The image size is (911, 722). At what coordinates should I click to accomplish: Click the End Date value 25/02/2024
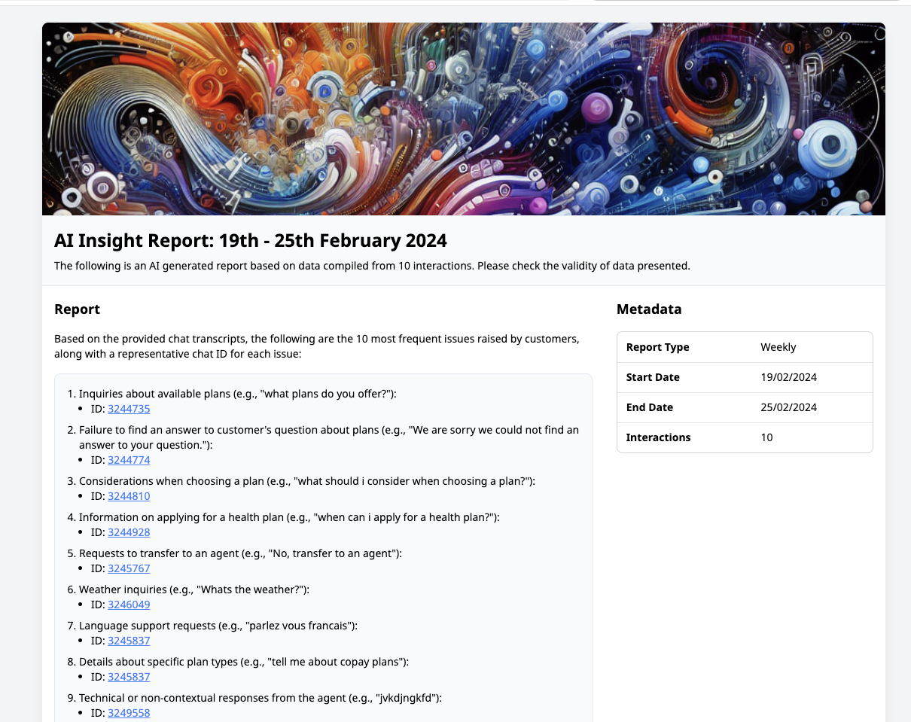point(788,407)
